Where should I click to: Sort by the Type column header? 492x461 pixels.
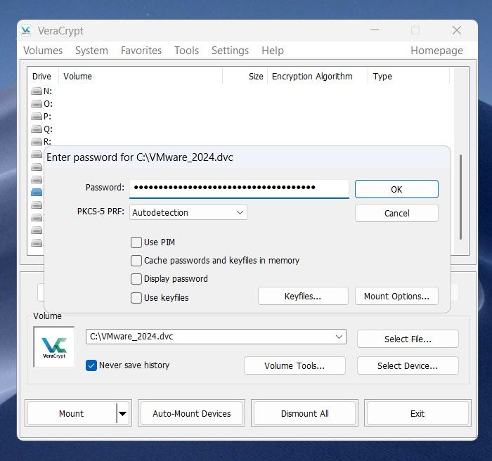[408, 77]
